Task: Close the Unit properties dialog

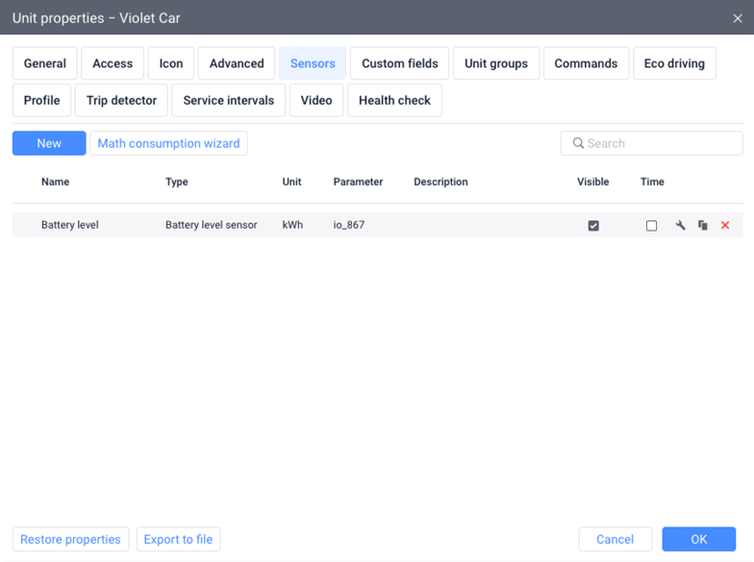Action: click(x=738, y=18)
